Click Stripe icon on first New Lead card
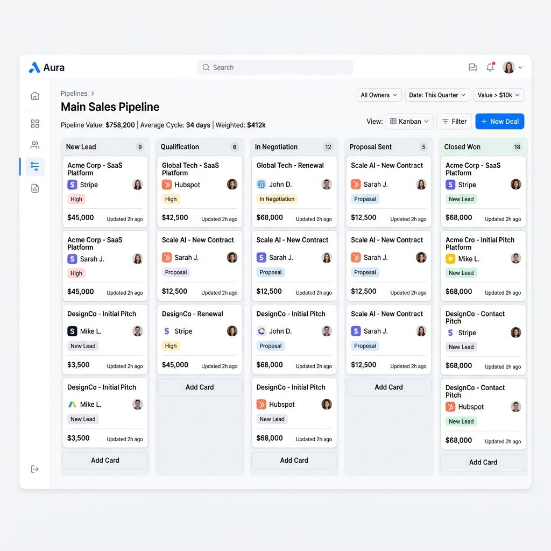The image size is (551, 551). coord(72,185)
